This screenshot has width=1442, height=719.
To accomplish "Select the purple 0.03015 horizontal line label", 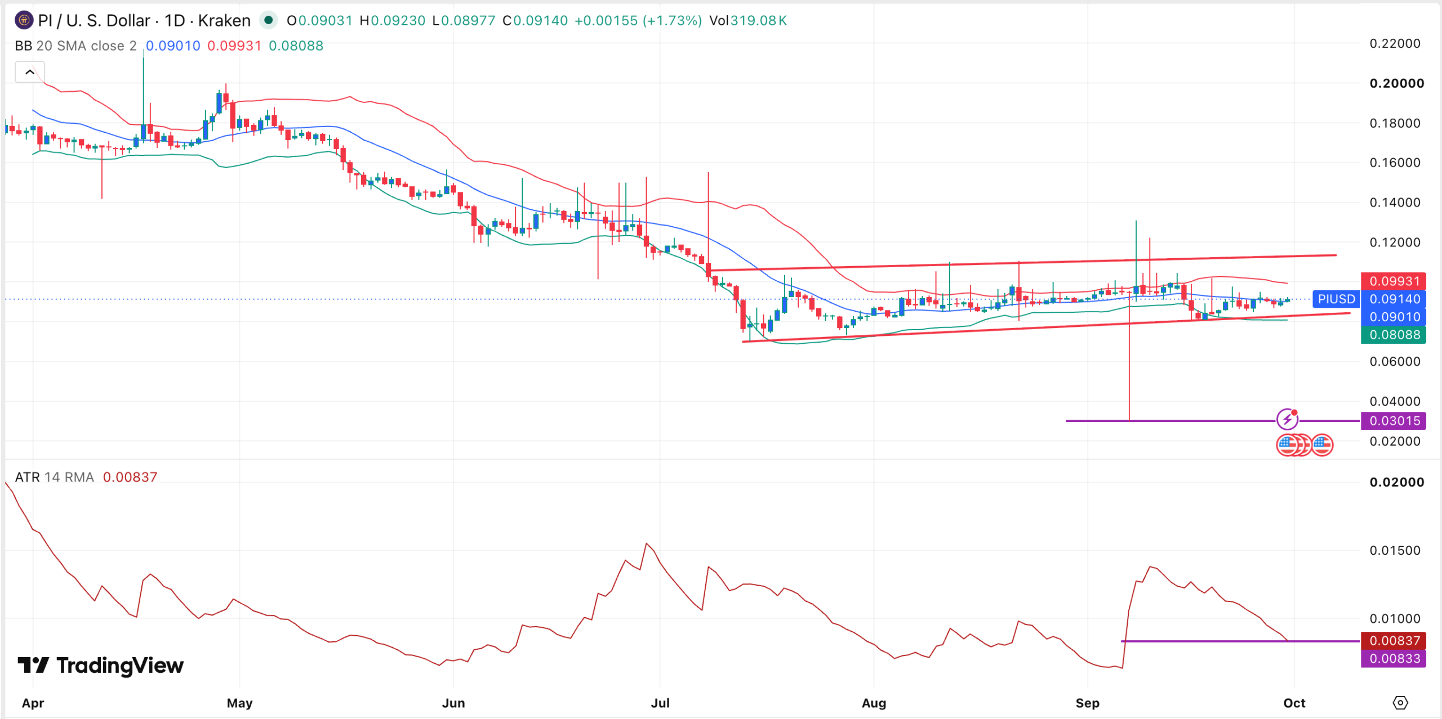I will tap(1394, 421).
